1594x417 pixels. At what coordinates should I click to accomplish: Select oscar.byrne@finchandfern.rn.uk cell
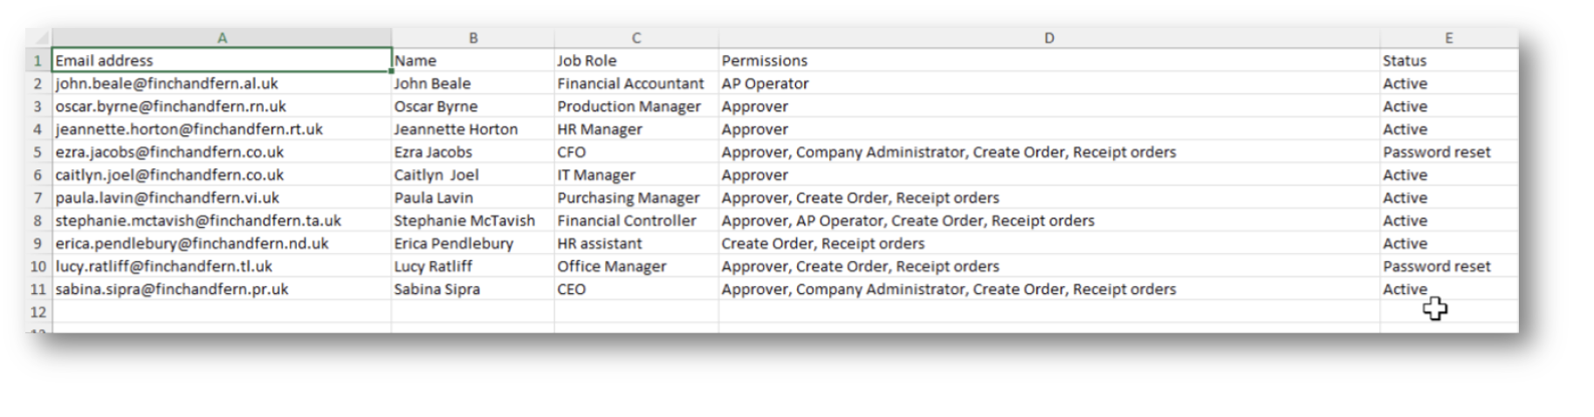(x=222, y=106)
